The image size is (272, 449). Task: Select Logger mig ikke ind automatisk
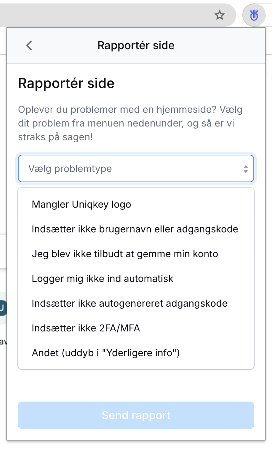136,278
